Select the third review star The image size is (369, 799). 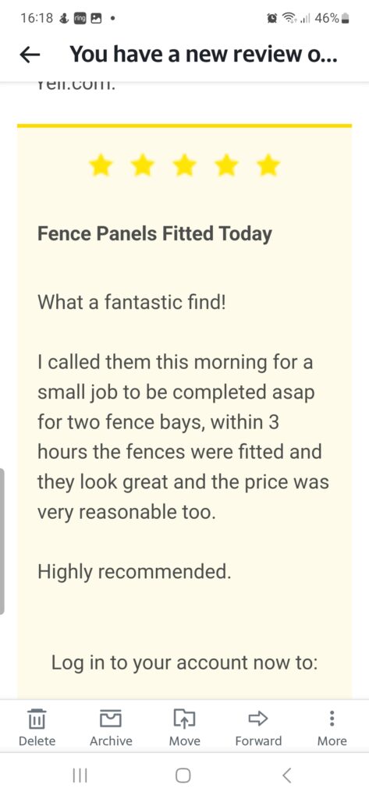coord(184,165)
